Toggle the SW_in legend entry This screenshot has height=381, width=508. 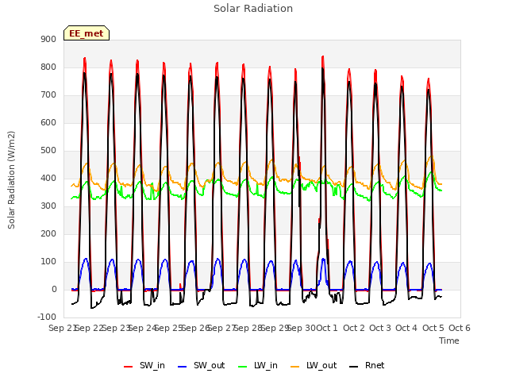(x=144, y=366)
